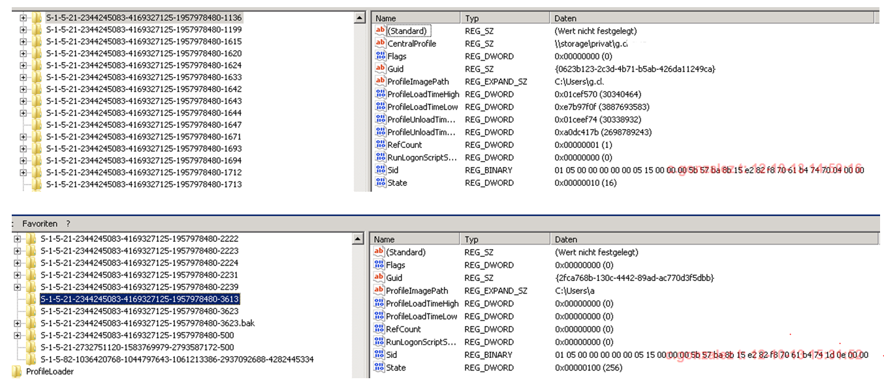Viewport: 884px width, 386px height.
Task: Expand the key ending -1624
Action: click(24, 65)
